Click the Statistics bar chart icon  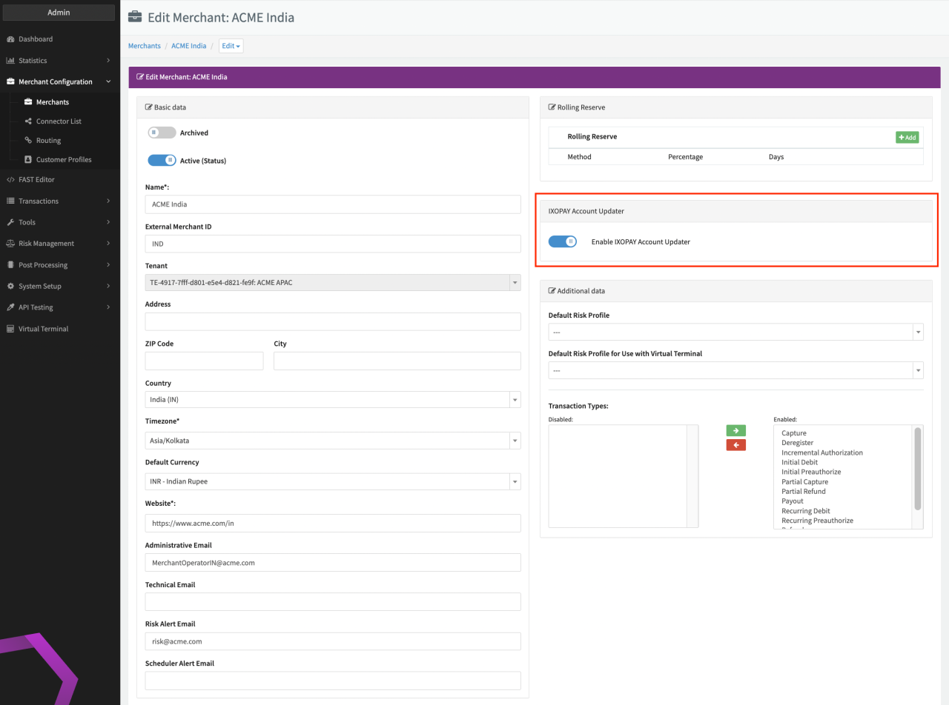(11, 61)
